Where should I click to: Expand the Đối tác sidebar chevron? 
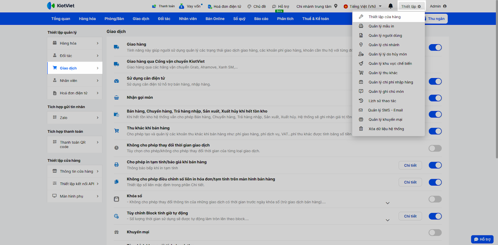point(97,56)
